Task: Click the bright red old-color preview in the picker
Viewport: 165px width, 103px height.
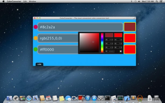Action: coord(118,35)
